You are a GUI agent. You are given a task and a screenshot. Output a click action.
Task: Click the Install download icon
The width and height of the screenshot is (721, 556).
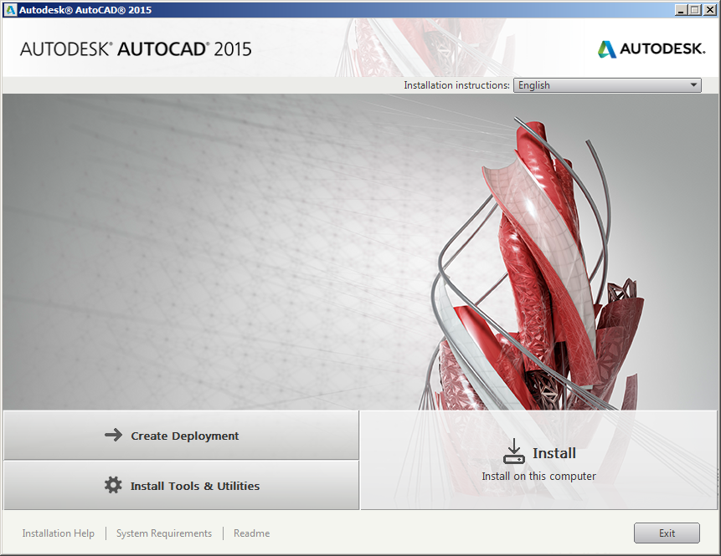pyautogui.click(x=513, y=451)
